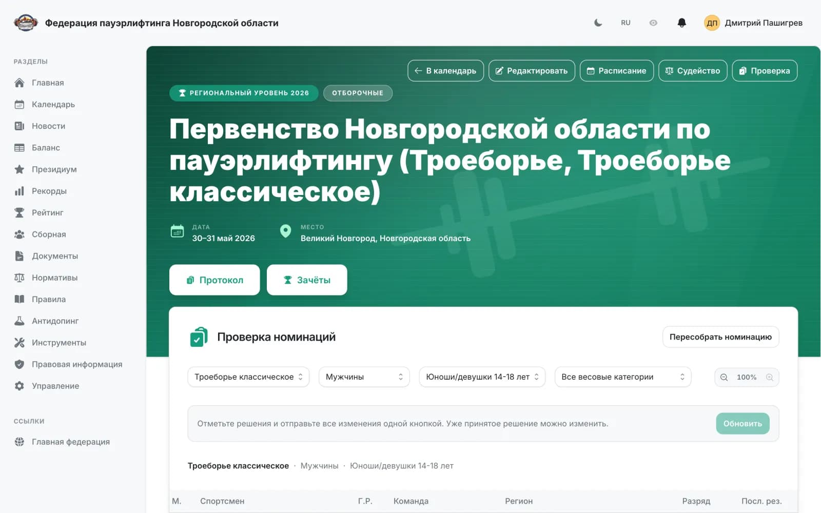Click Пересобрать номинацию button

720,337
